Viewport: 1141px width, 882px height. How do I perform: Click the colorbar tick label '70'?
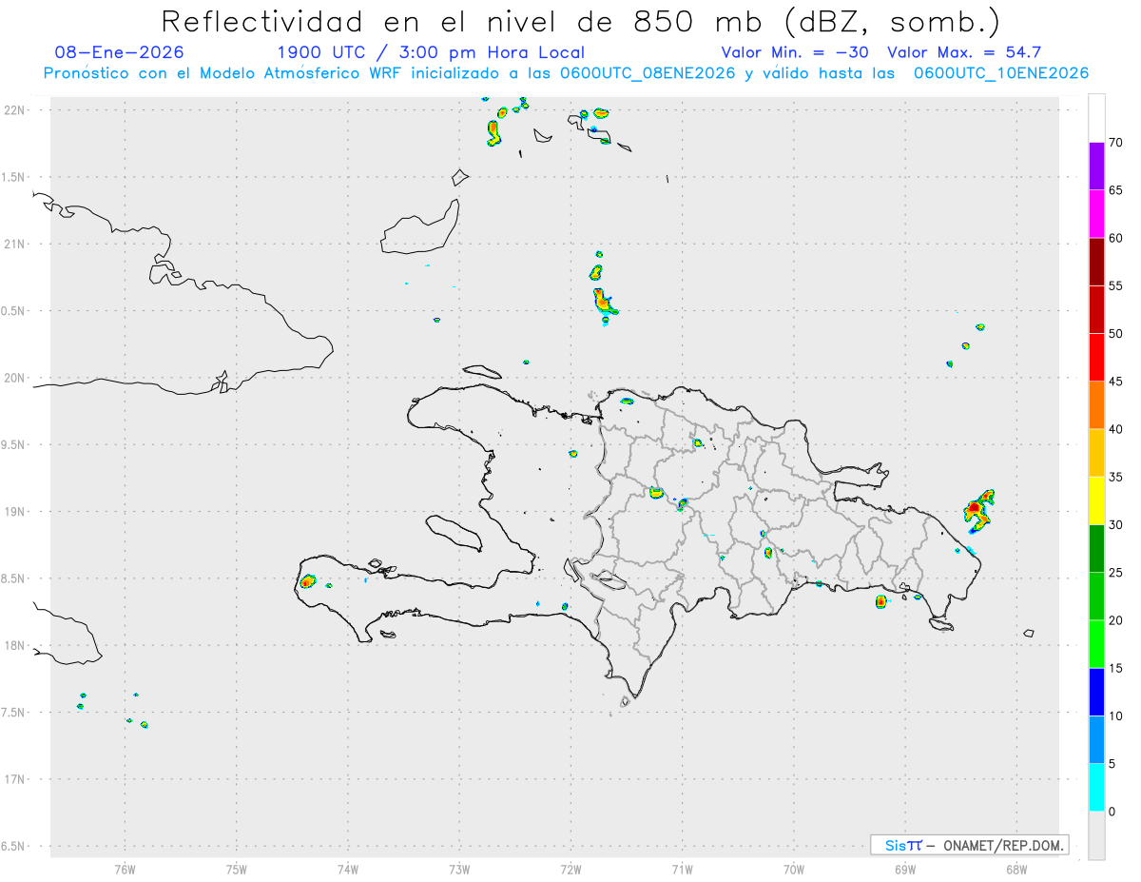pyautogui.click(x=1116, y=143)
